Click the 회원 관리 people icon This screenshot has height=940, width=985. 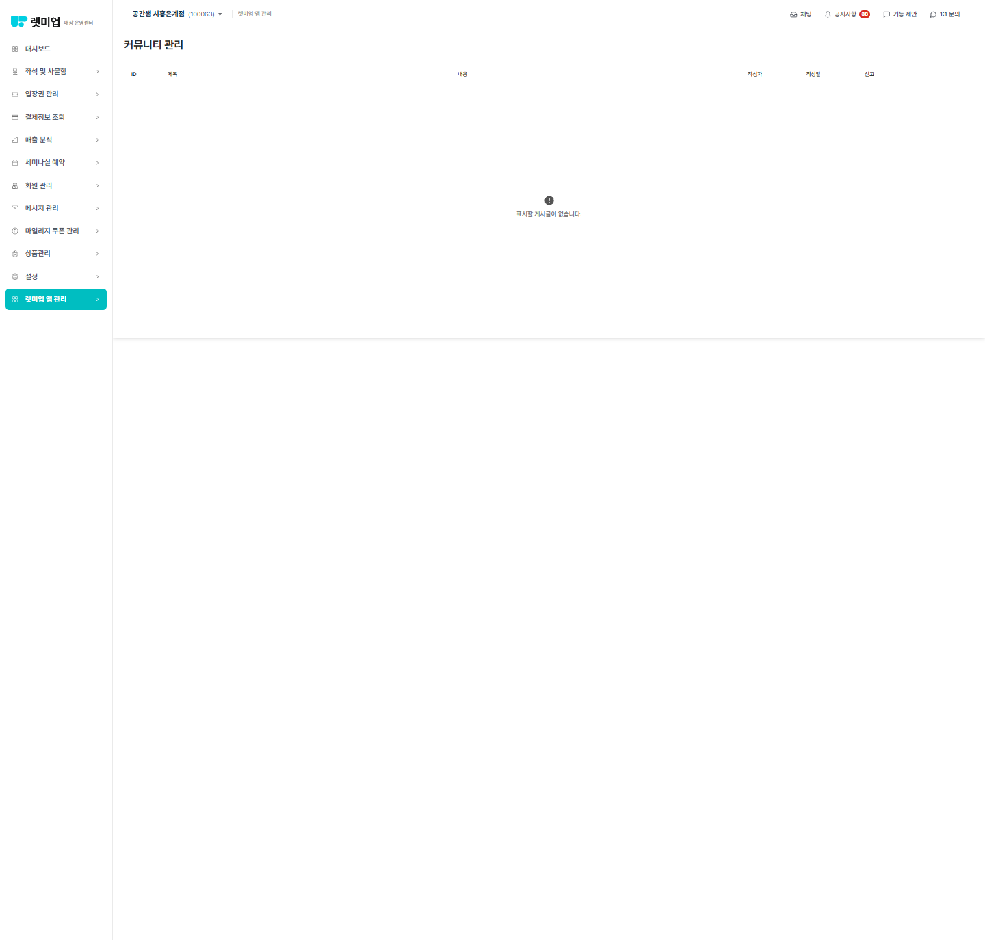pyautogui.click(x=15, y=185)
